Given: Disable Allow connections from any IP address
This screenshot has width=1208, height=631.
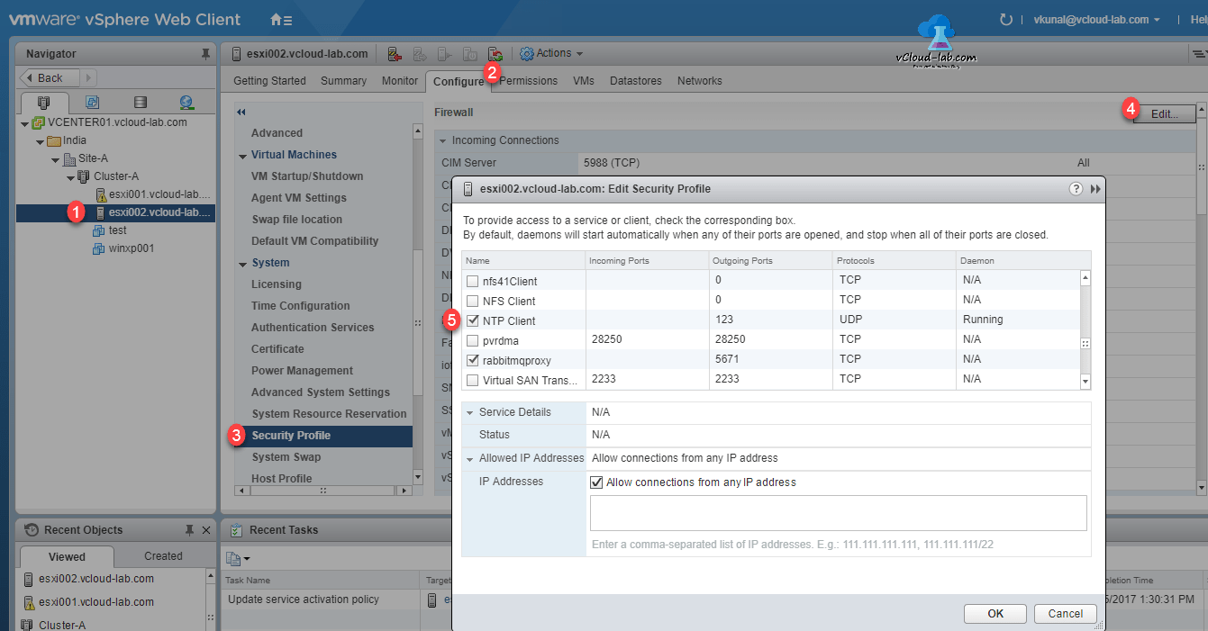Looking at the screenshot, I should 596,481.
